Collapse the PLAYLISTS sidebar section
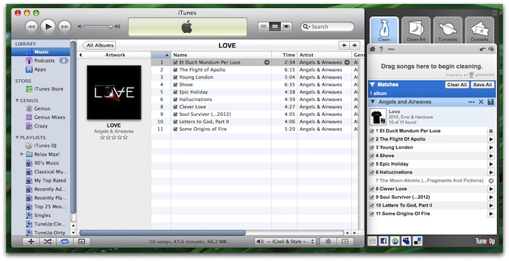This screenshot has width=509, height=261. pyautogui.click(x=17, y=138)
